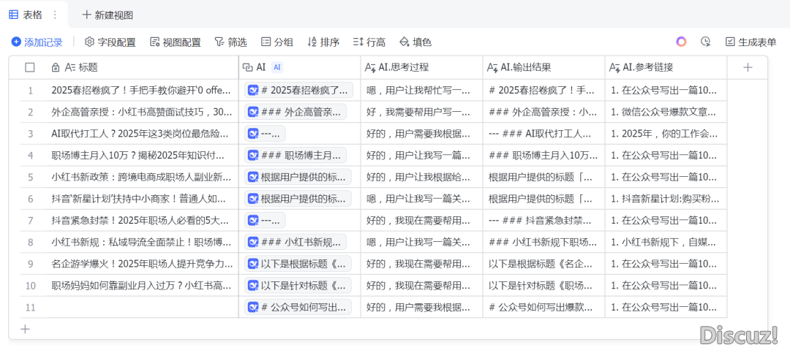The width and height of the screenshot is (790, 353).
Task: Click the 新建视图 tab to create view
Action: [107, 15]
